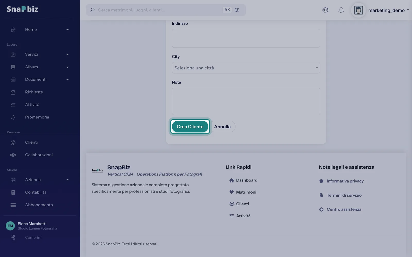Click the Elena Marchetti profile name

tap(32, 224)
